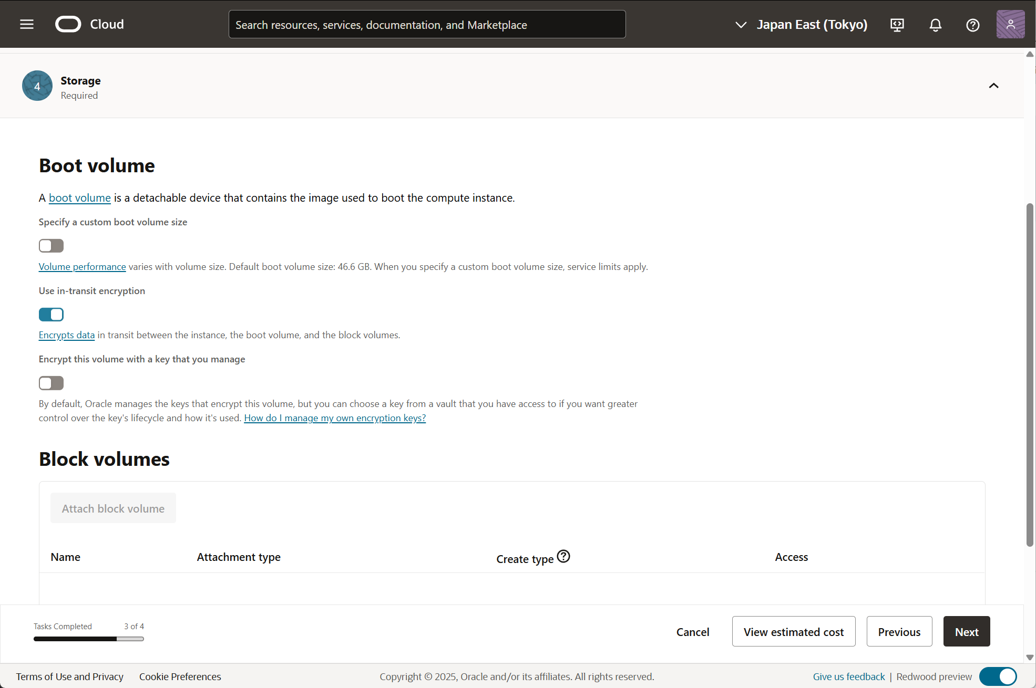
Task: Click the Oracle Cloud logo
Action: 89,24
